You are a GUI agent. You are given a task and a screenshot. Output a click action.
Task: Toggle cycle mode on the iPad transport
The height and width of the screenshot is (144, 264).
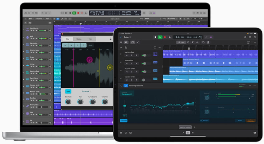pos(169,37)
